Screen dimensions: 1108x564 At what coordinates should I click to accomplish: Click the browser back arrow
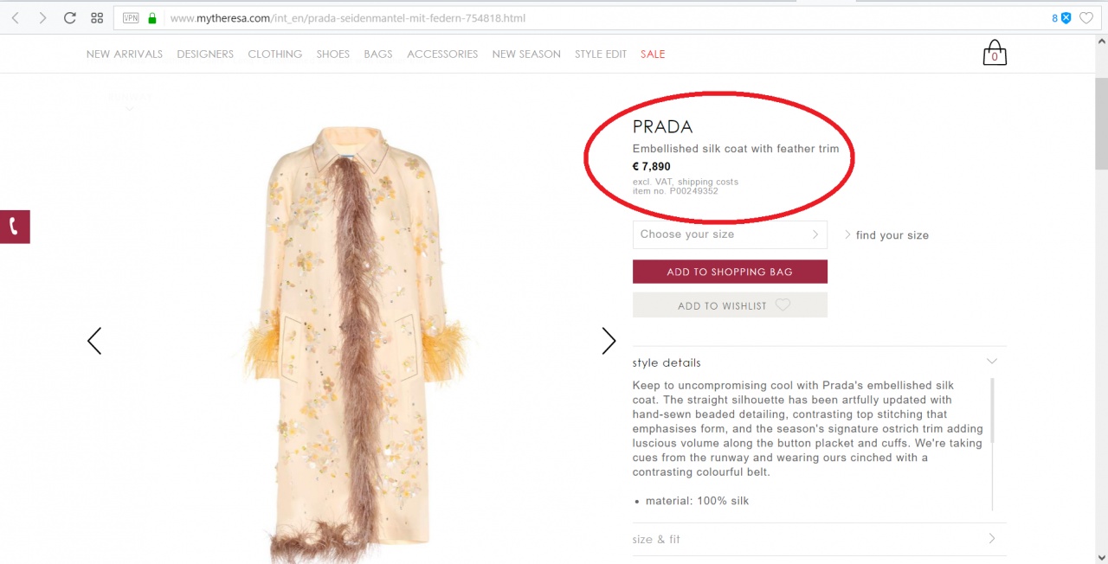[16, 18]
